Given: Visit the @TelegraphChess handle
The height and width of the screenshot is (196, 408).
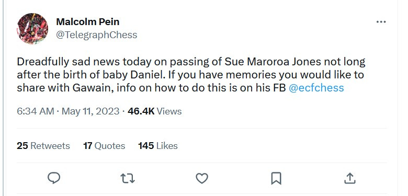Looking at the screenshot, I should coord(97,35).
